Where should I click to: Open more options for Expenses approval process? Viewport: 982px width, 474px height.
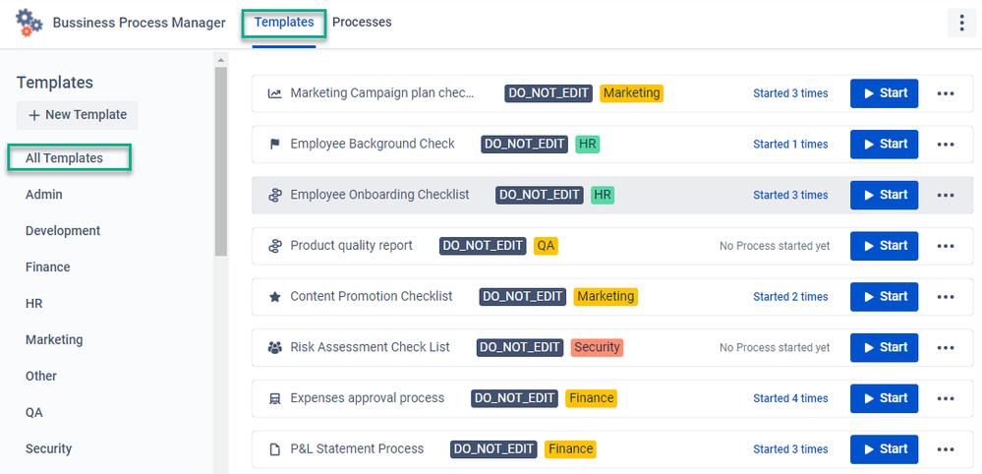(x=946, y=398)
